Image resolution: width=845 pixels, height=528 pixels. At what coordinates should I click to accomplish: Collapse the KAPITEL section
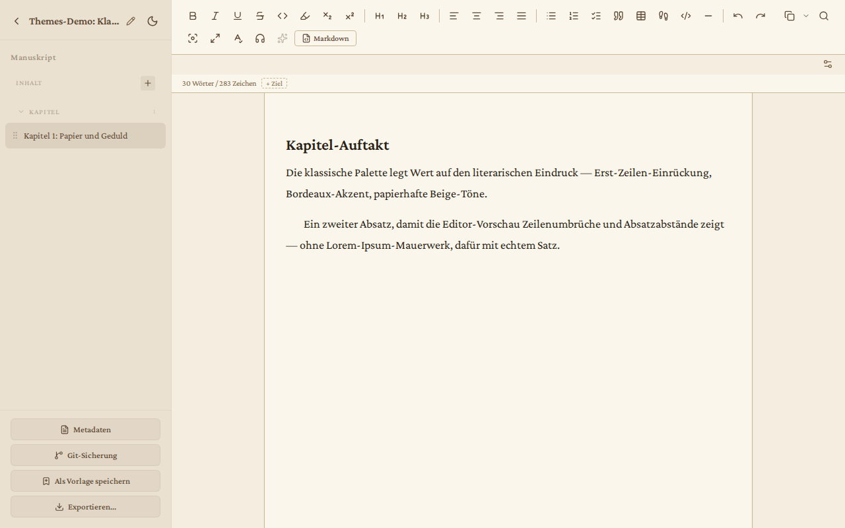click(21, 112)
